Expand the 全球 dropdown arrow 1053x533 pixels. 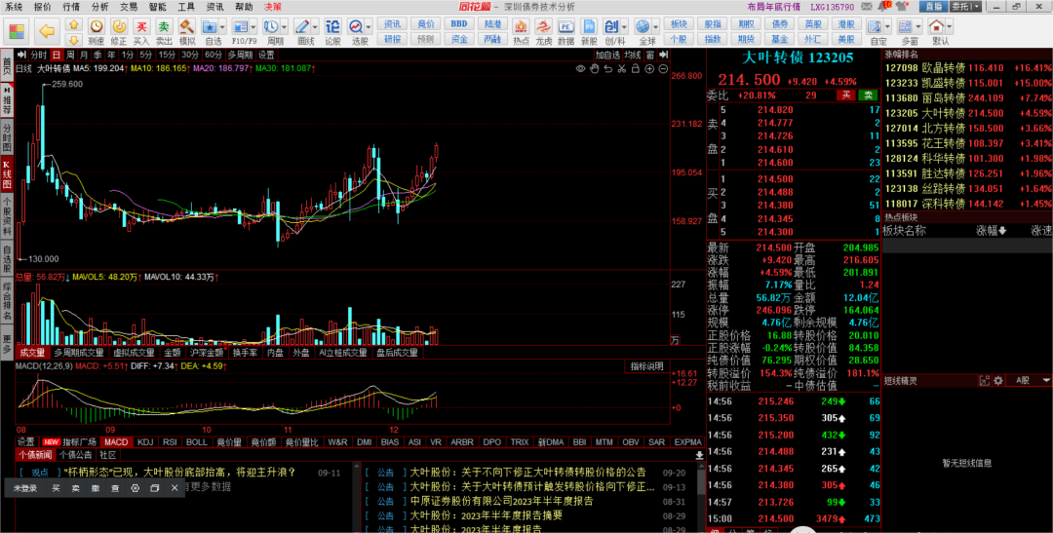tap(655, 27)
